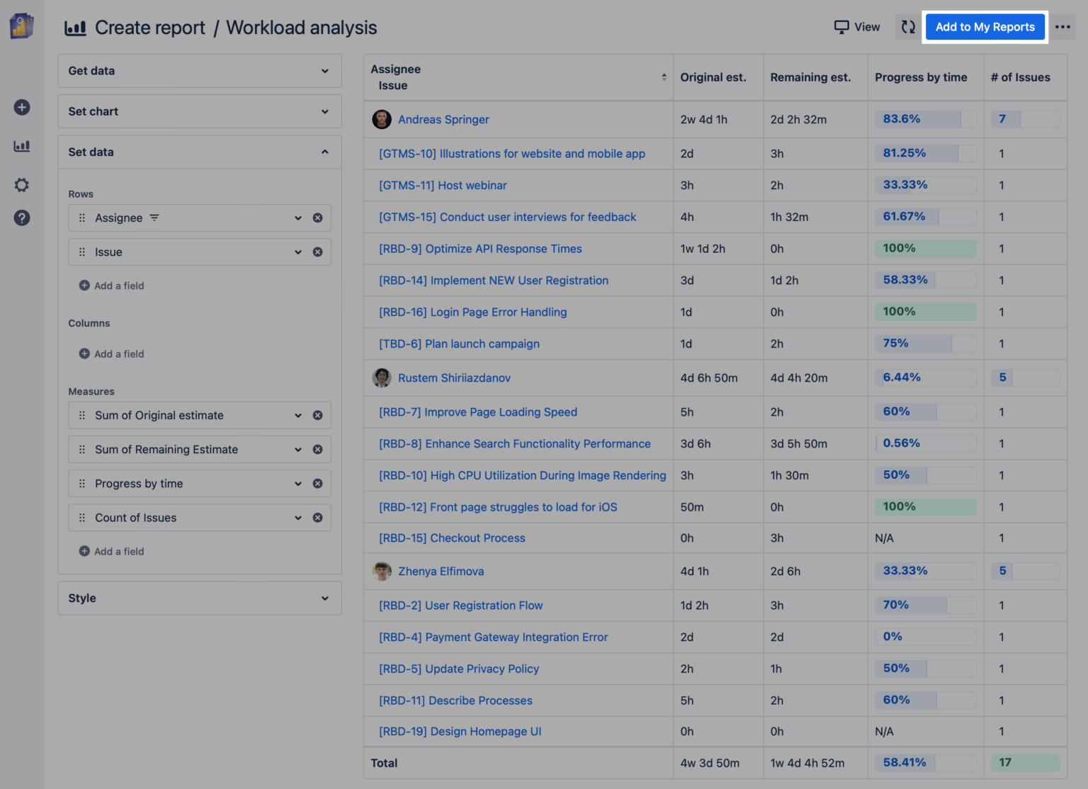Click the filter icon next to Assignee
This screenshot has width=1088, height=789.
point(154,218)
